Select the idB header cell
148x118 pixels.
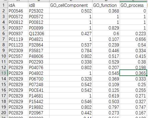pos(39,5)
